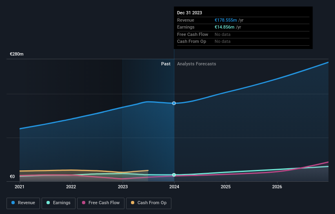Screen dimensions: 335x214
Task: Click the 'Past' section label
Action: (x=166, y=64)
